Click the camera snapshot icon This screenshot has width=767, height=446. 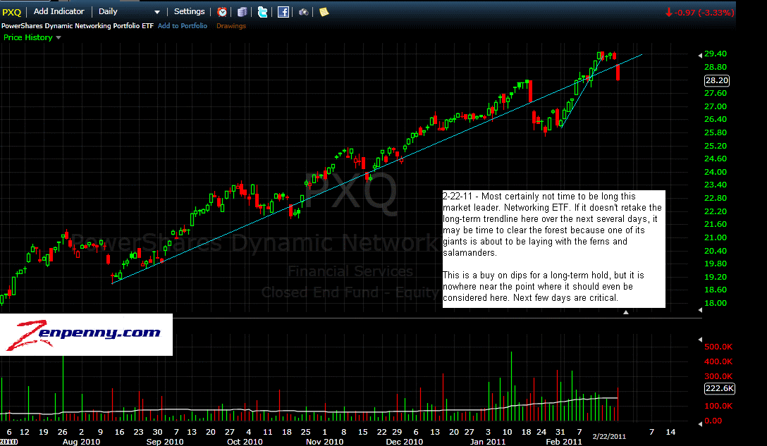[x=303, y=12]
